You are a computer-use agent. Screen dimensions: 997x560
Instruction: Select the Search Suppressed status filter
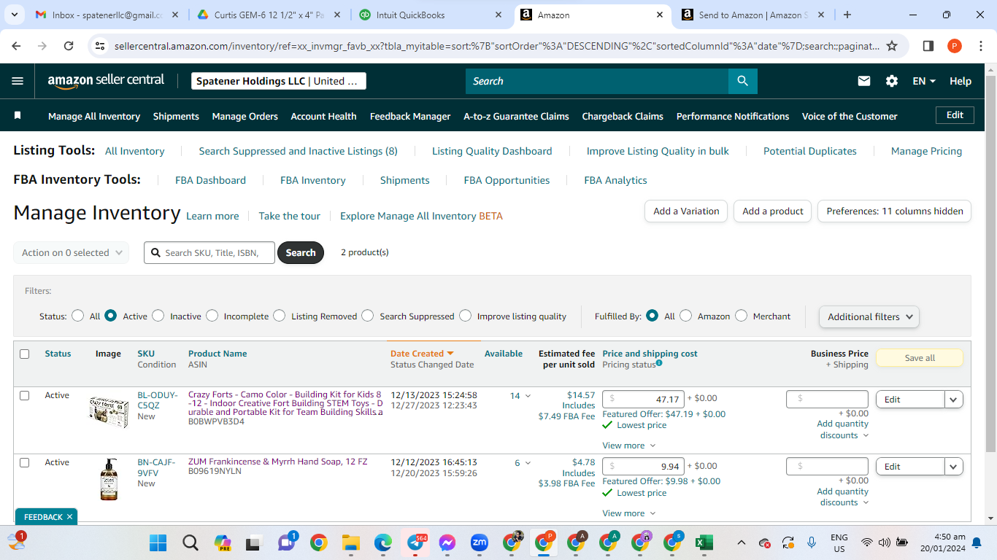(x=368, y=316)
